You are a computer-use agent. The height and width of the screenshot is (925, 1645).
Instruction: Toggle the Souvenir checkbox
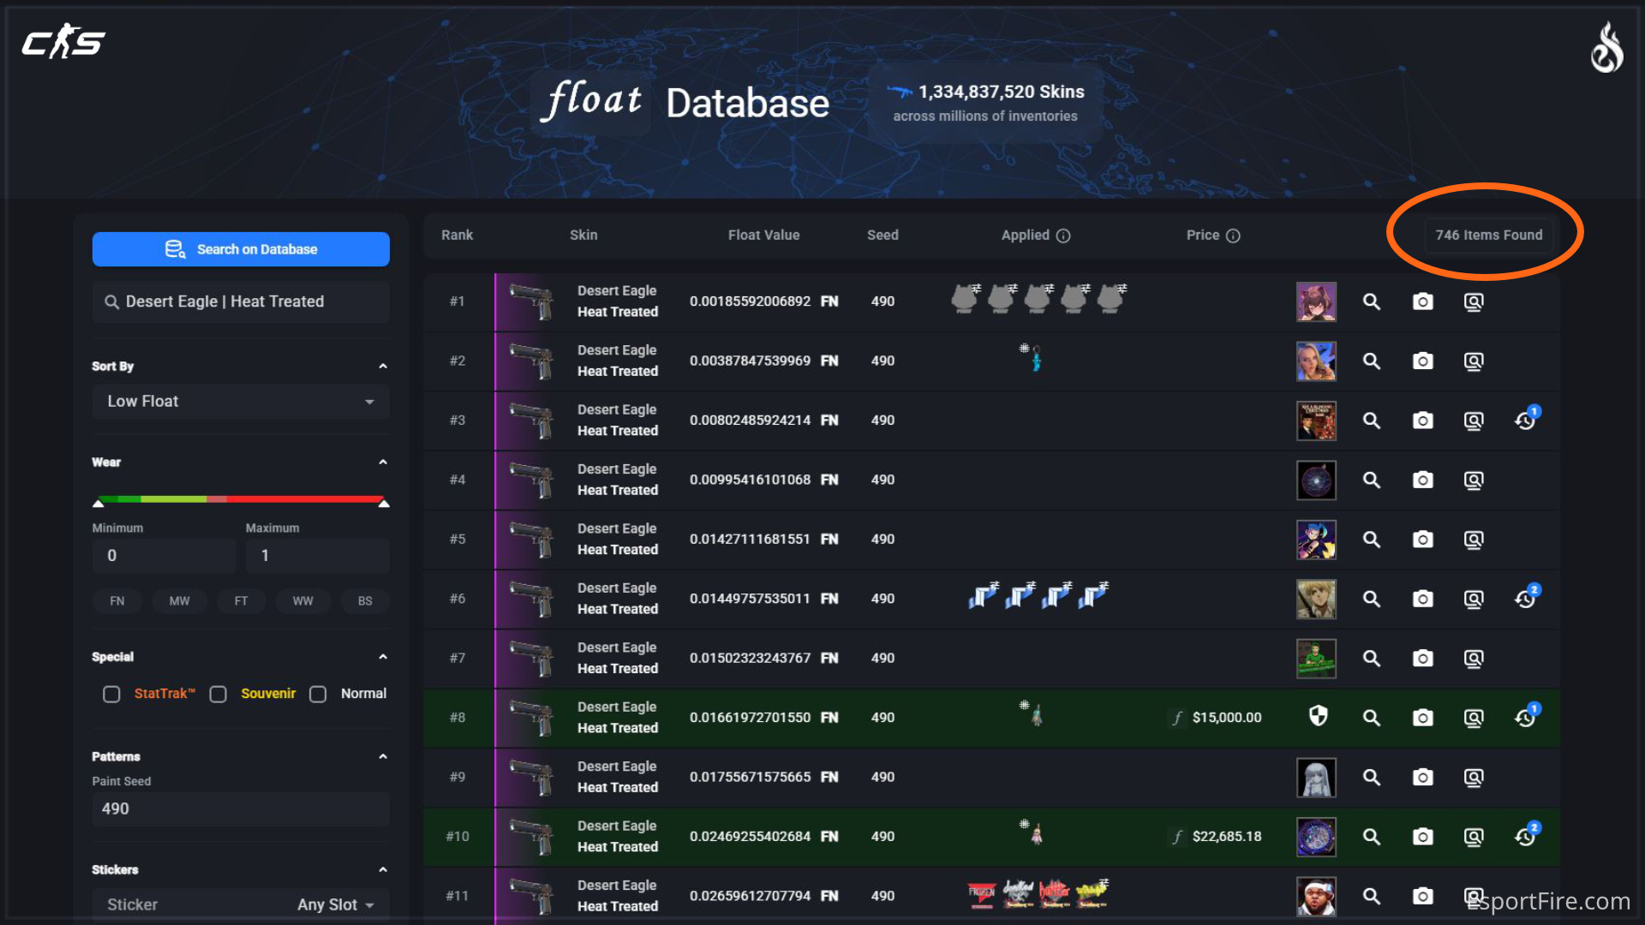click(218, 694)
